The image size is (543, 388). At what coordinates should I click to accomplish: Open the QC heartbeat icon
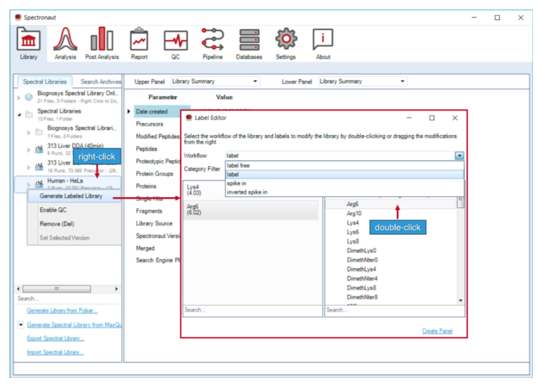pos(175,41)
